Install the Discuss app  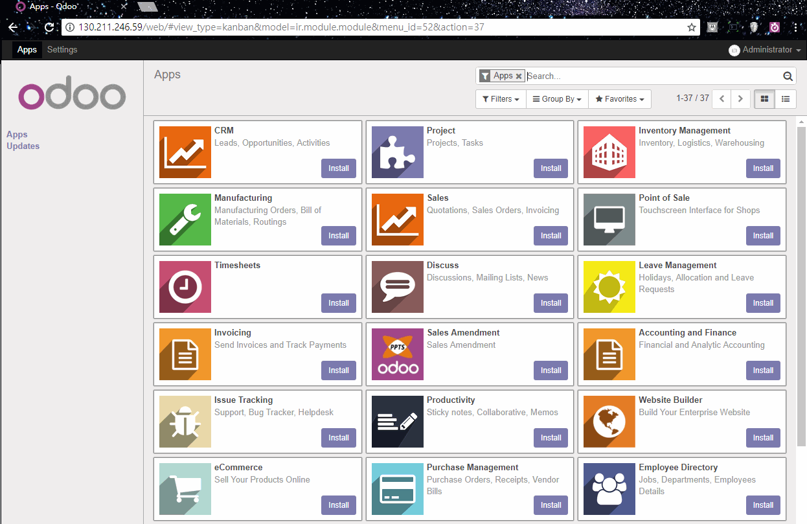click(551, 303)
